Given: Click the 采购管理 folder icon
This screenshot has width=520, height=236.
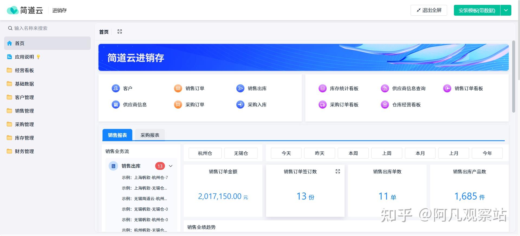Looking at the screenshot, I should pos(9,124).
